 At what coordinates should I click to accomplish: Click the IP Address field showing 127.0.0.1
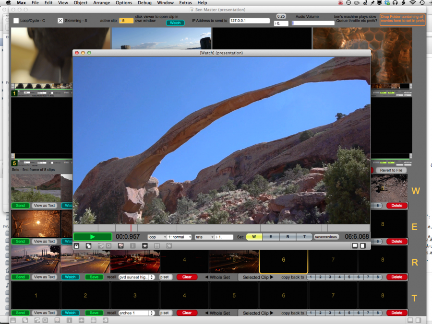pos(250,21)
